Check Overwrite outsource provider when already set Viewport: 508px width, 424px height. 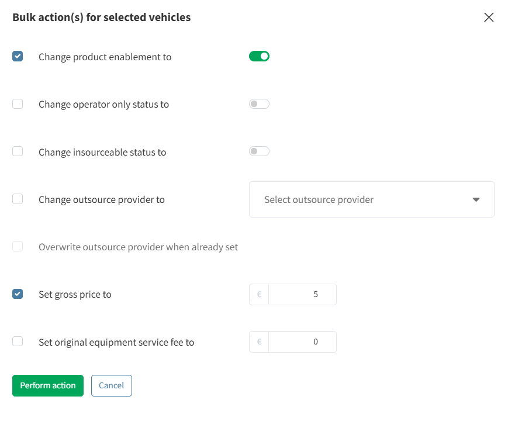18,247
